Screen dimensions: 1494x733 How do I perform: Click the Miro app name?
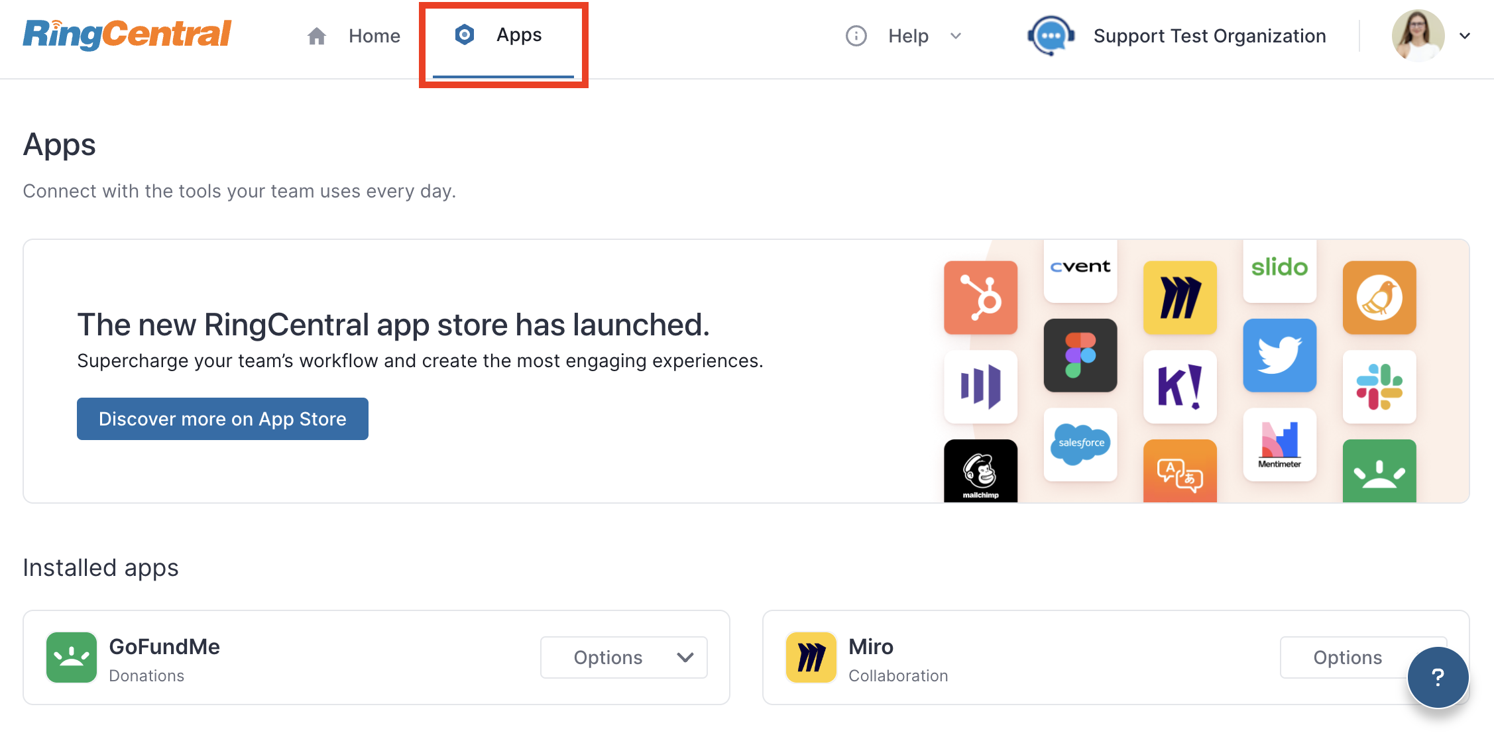[871, 646]
